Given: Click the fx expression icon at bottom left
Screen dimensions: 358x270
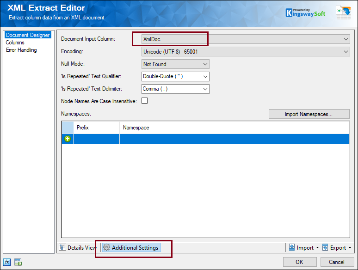Looking at the screenshot, I should coord(7,262).
